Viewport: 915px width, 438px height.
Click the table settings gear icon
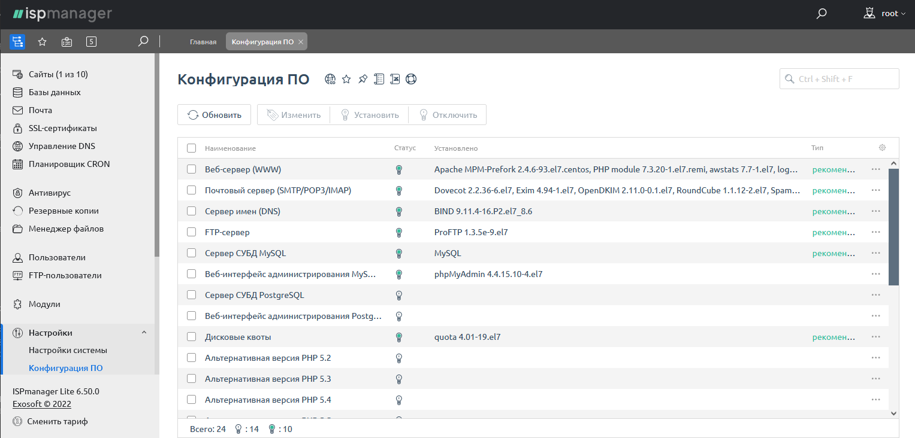(x=882, y=148)
